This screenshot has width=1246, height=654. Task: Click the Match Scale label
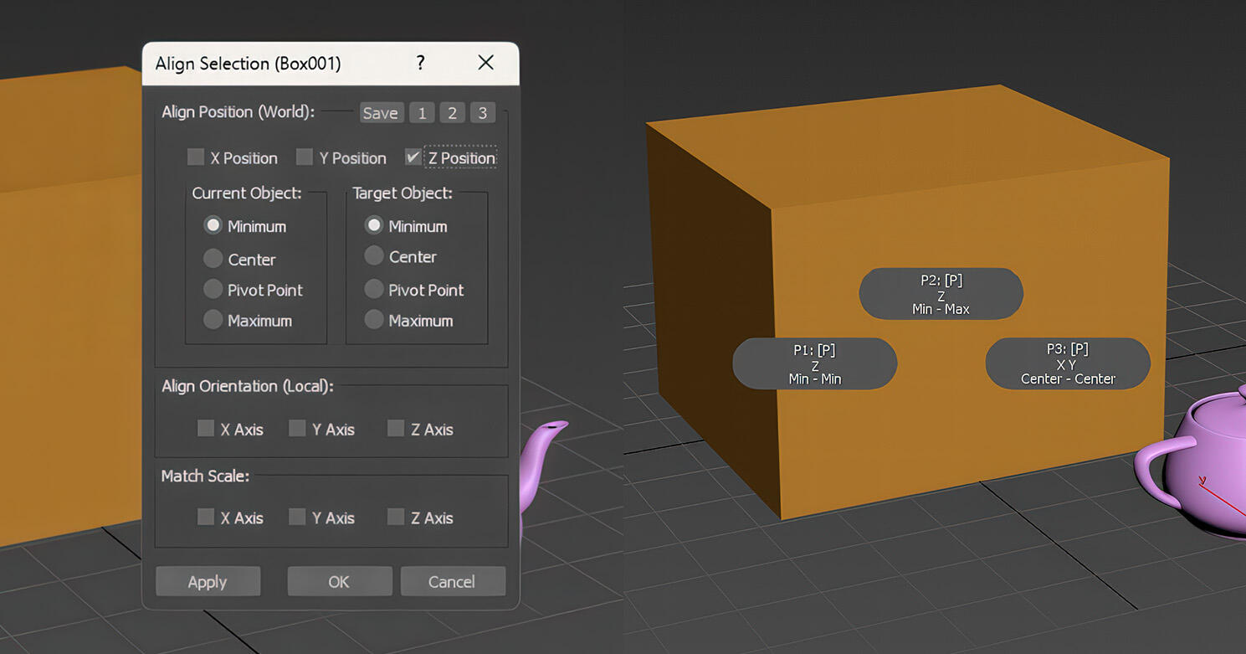click(205, 476)
